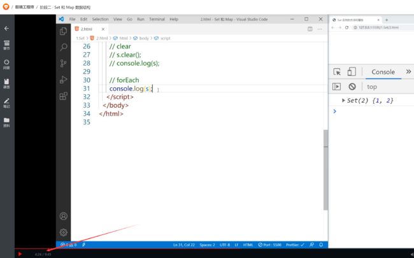Open the top JavaScript context dropdown
The height and width of the screenshot is (258, 414).
click(372, 87)
